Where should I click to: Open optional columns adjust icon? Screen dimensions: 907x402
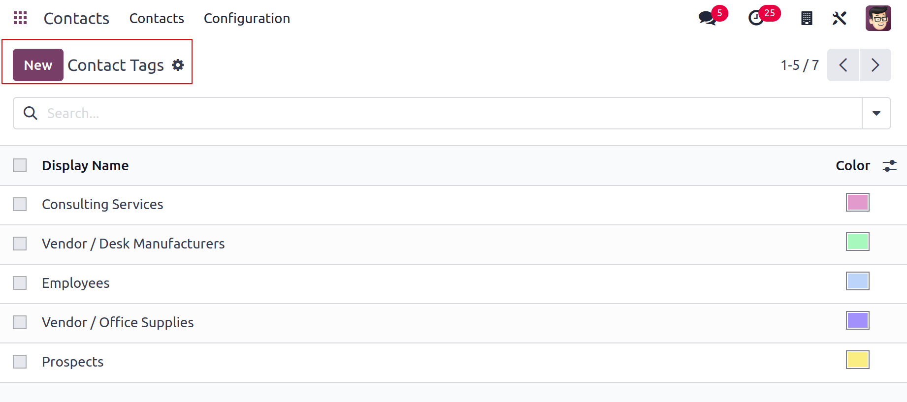click(889, 166)
